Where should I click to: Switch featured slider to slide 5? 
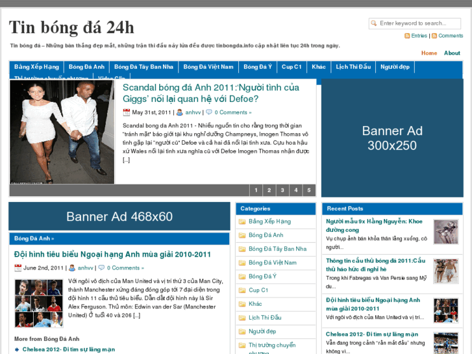tap(309, 190)
